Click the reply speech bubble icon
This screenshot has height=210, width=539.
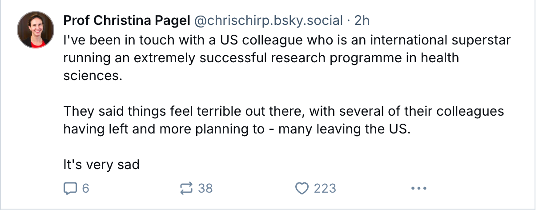tap(70, 188)
